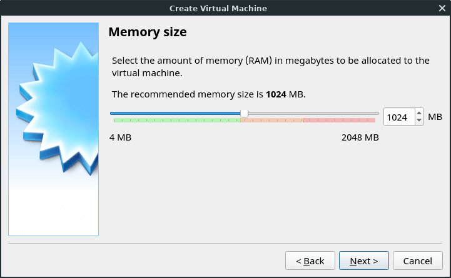451x278 pixels.
Task: Cancel the virtual machine wizard
Action: [x=417, y=261]
